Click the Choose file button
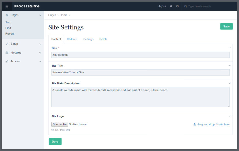Screen dimensions: 239x151 [x=60, y=124]
